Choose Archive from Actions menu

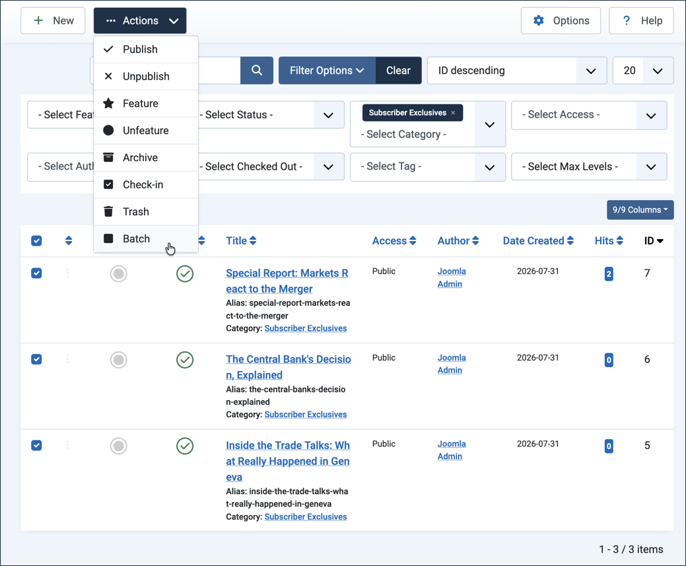click(x=146, y=158)
